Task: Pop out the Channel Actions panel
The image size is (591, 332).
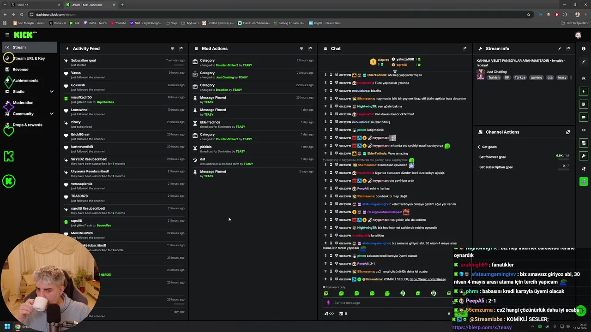Action: pos(568,132)
